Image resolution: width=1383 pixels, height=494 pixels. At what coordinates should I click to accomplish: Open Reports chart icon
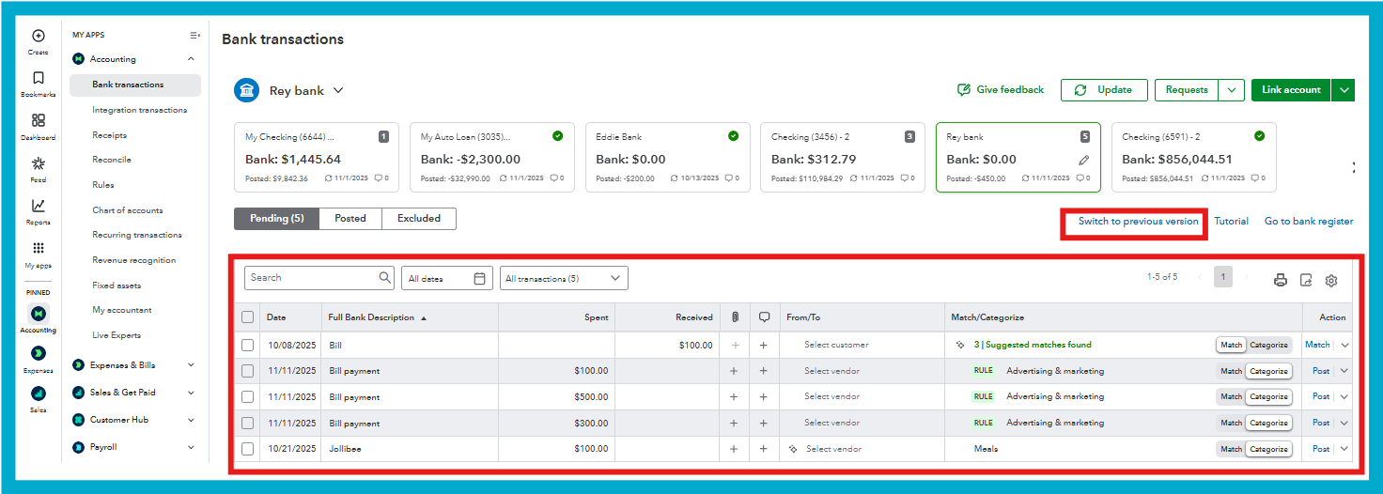tap(39, 206)
